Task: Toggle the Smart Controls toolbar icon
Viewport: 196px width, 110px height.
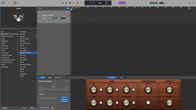Action: (x=15, y=3)
